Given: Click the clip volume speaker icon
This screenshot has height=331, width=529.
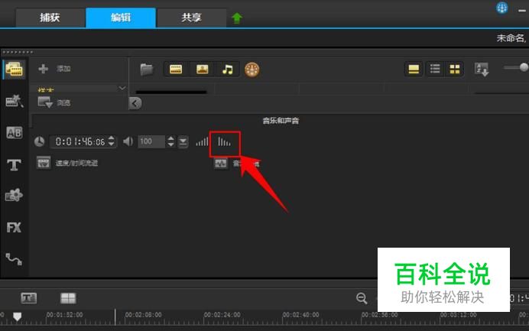Looking at the screenshot, I should click(128, 141).
